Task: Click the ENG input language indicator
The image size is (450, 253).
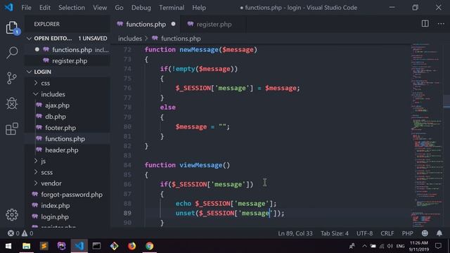Action: tap(400, 246)
